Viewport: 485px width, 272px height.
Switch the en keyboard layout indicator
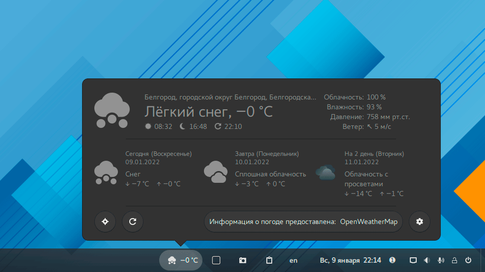pyautogui.click(x=293, y=261)
